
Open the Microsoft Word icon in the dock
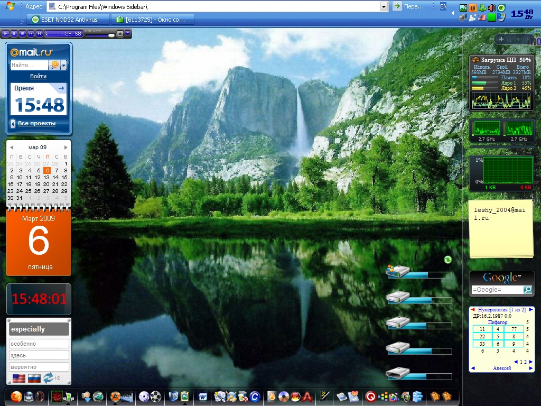(x=203, y=396)
